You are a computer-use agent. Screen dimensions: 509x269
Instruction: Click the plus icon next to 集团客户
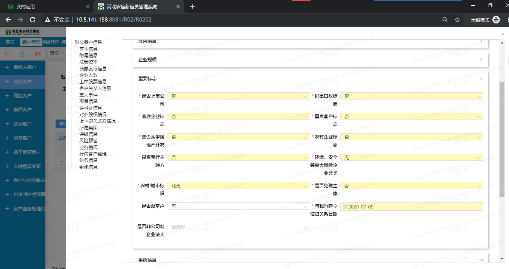pos(8,109)
